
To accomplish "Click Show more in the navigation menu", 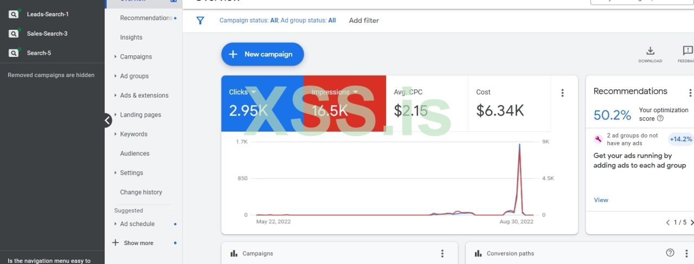I will click(139, 243).
